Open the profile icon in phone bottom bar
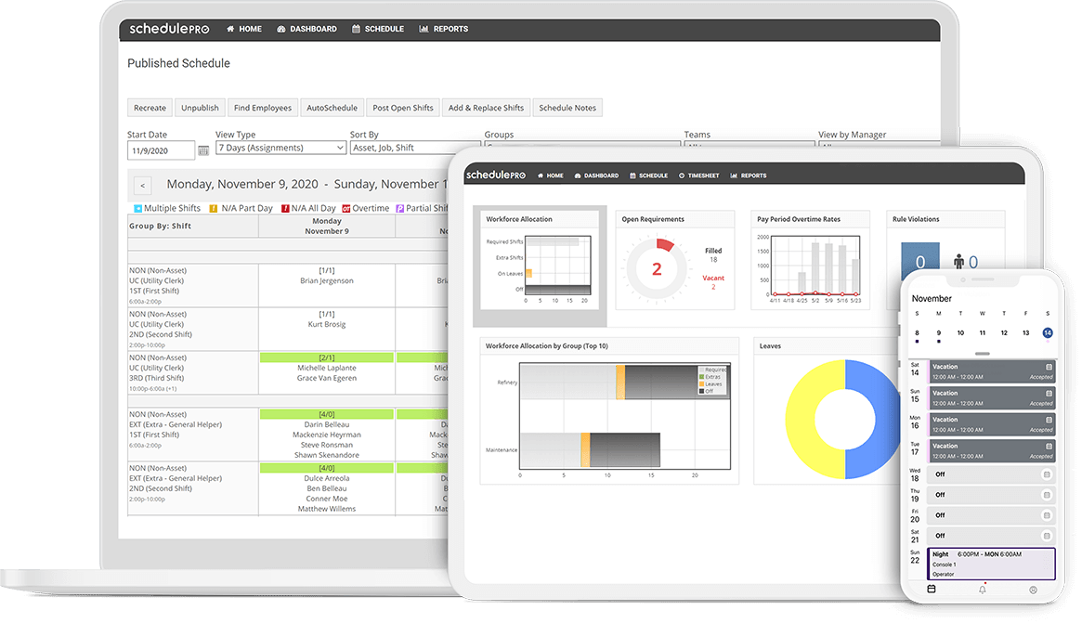 1033,590
